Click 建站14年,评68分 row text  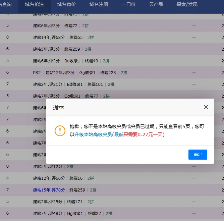point(49,37)
